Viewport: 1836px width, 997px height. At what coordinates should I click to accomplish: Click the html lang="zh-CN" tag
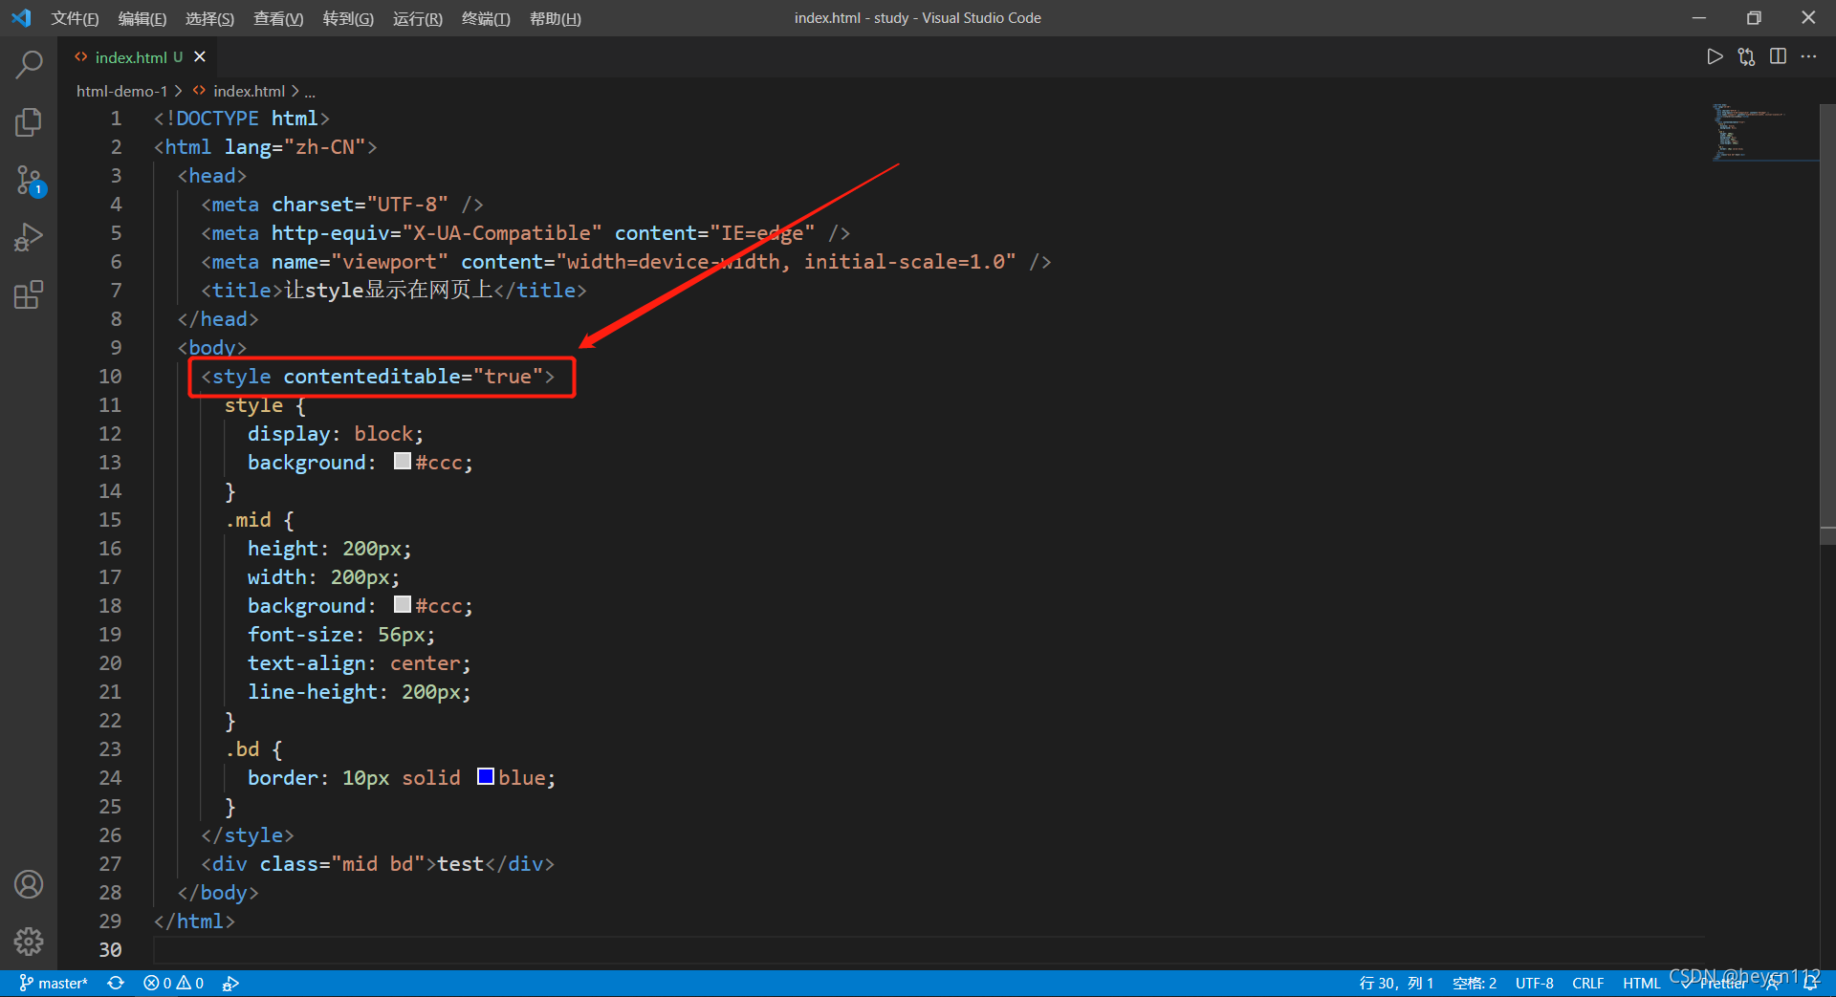(265, 147)
